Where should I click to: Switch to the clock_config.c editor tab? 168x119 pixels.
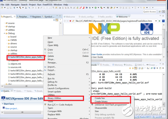coord(87,17)
